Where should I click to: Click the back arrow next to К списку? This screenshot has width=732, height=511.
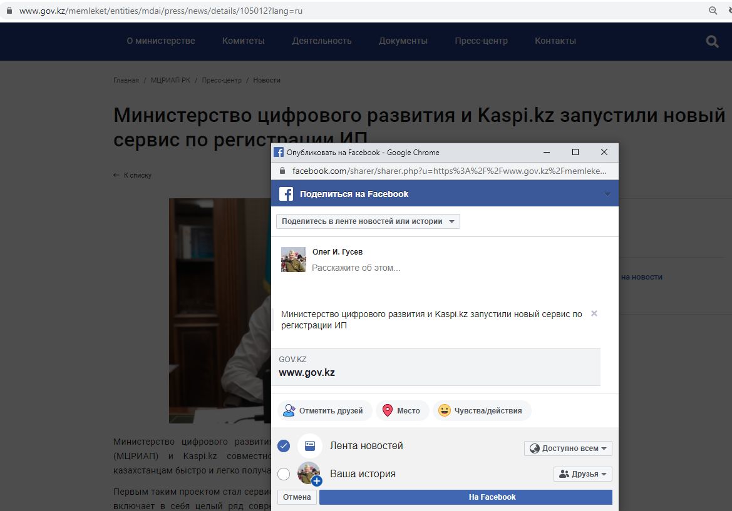tap(116, 175)
